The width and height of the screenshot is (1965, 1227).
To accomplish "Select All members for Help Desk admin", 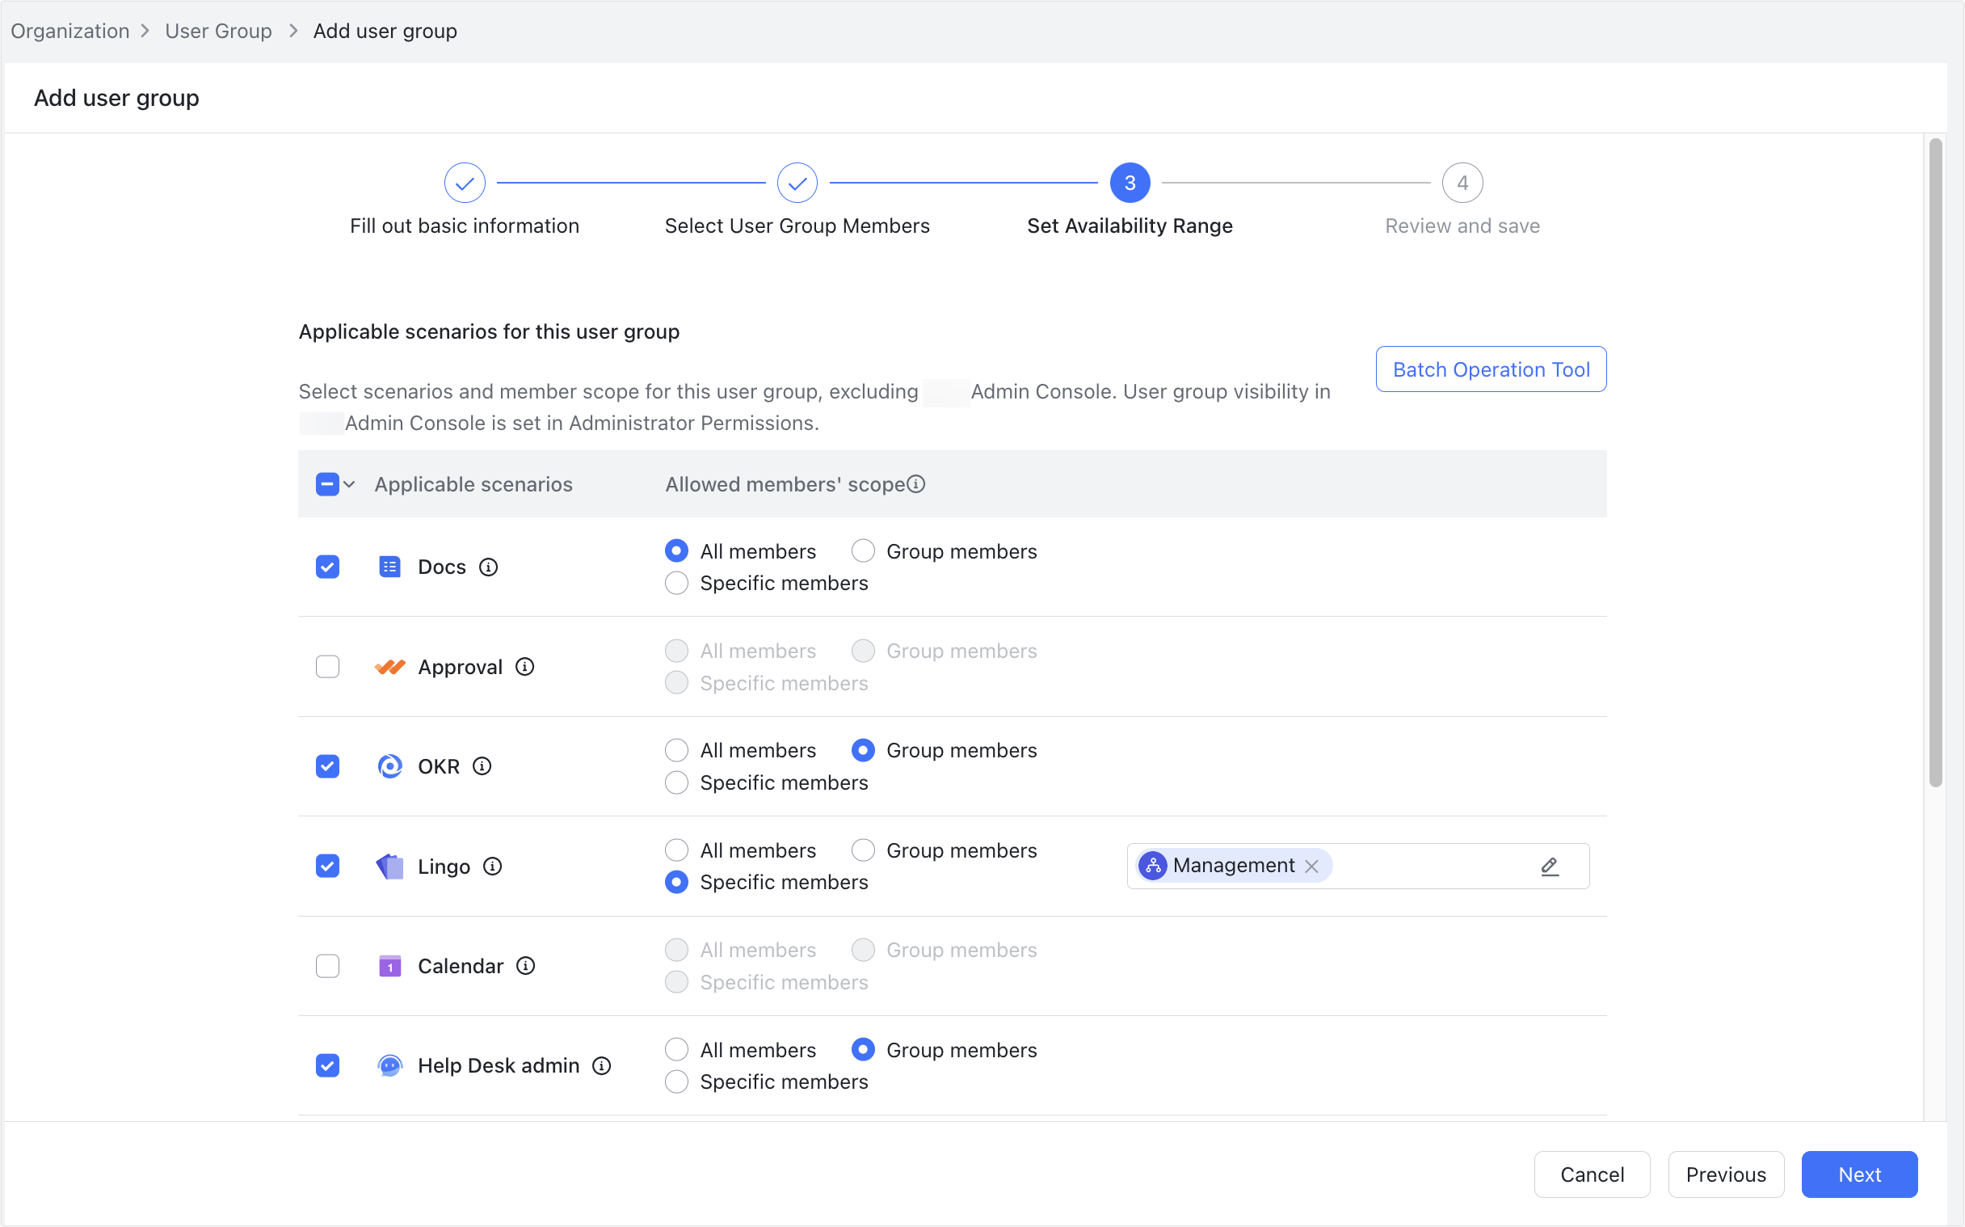I will (x=675, y=1049).
